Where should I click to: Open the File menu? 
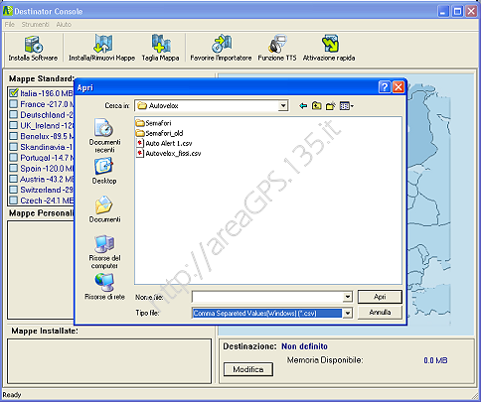(x=10, y=24)
